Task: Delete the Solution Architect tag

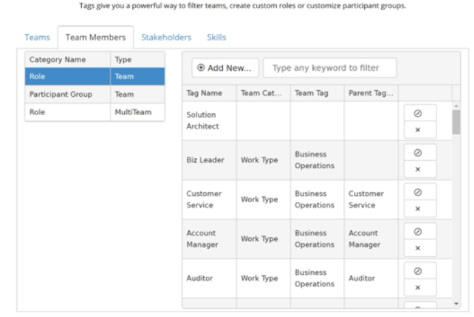Action: (x=420, y=130)
